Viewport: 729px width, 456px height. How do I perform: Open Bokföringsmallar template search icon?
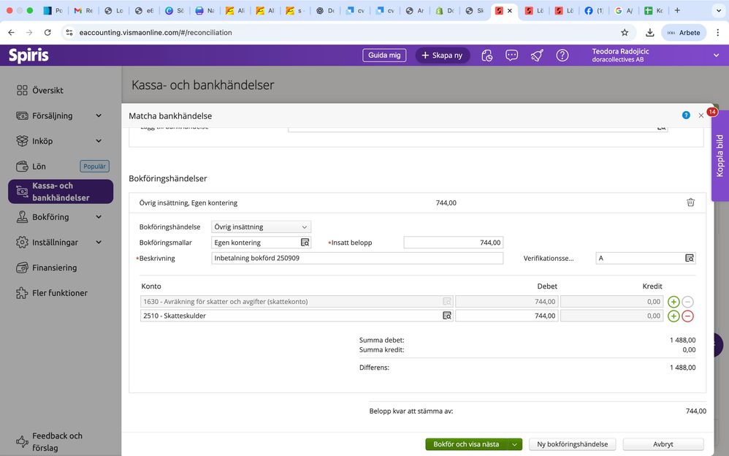pyautogui.click(x=305, y=243)
